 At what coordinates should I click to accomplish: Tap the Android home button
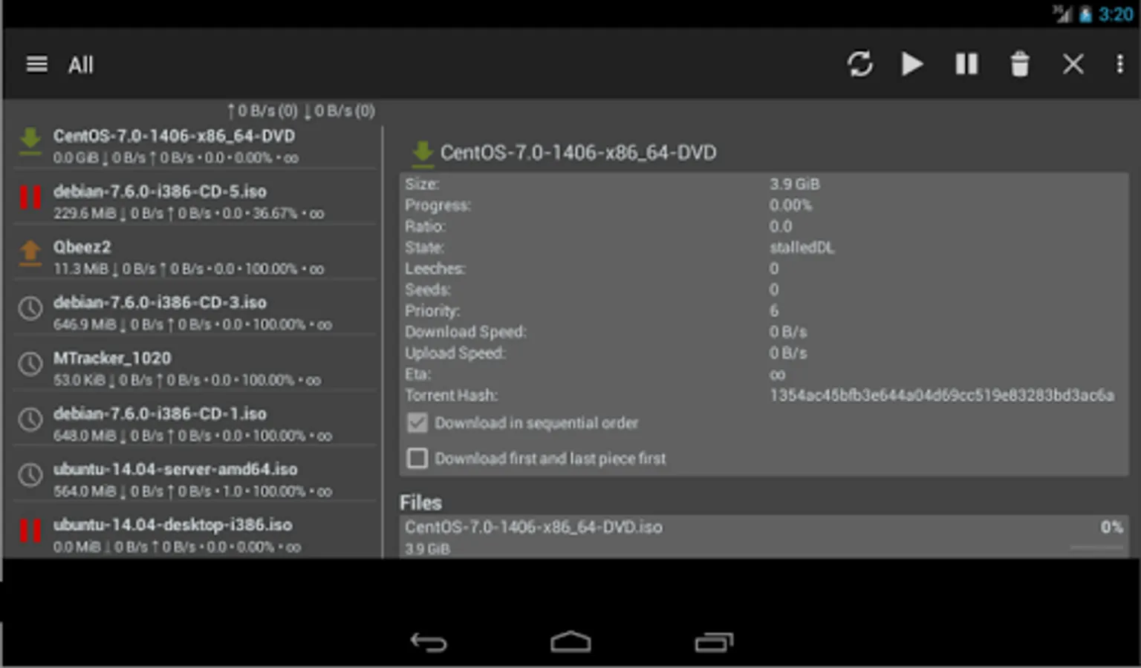[570, 641]
